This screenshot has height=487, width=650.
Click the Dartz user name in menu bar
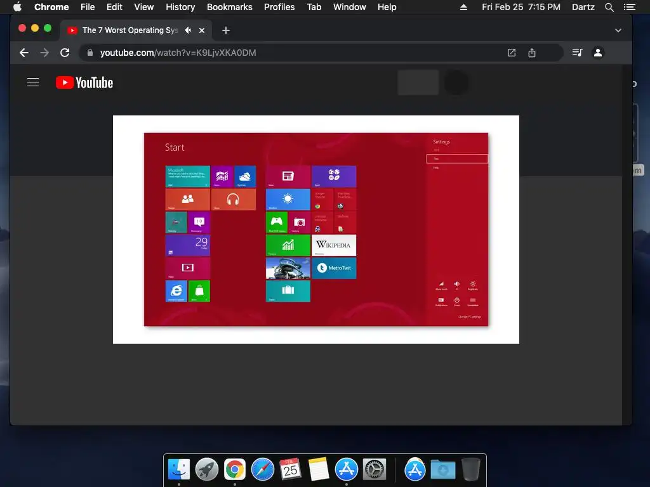(x=583, y=7)
